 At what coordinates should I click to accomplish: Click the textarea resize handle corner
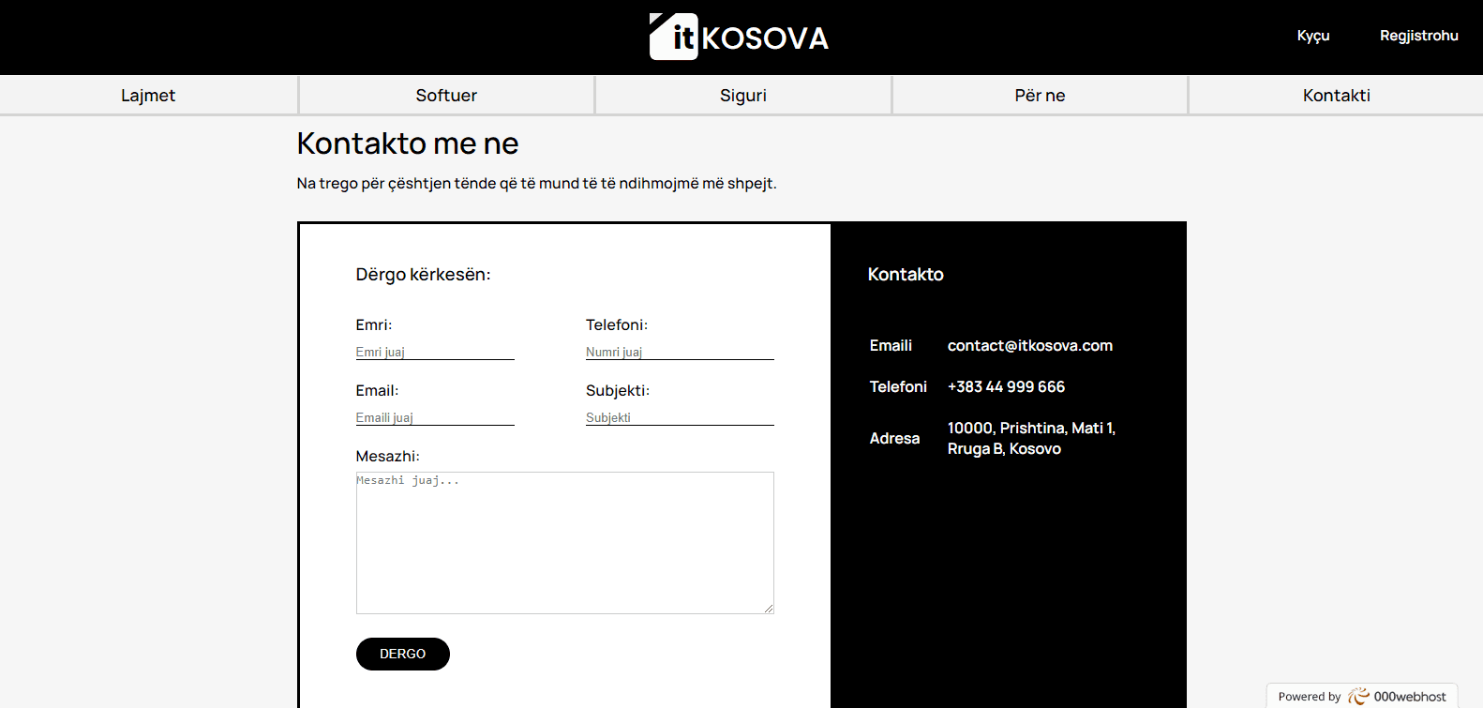tap(769, 609)
